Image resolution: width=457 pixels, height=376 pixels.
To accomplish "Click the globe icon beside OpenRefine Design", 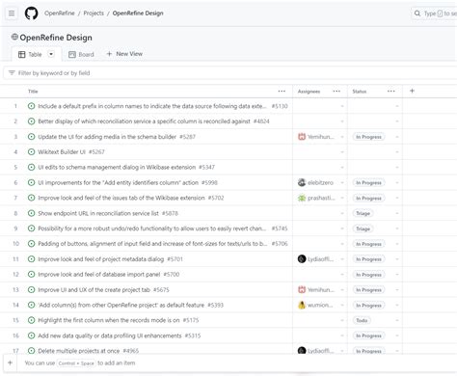I will tap(14, 37).
